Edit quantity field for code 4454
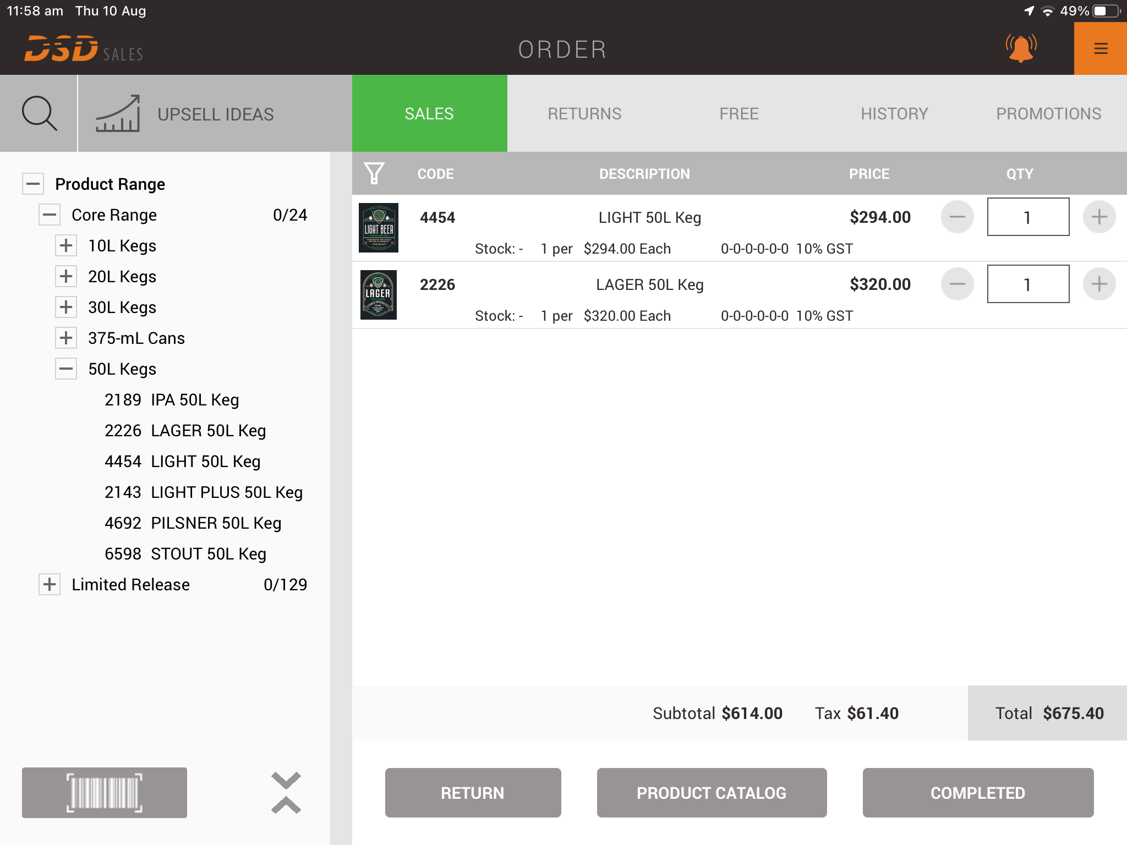The width and height of the screenshot is (1127, 845). pos(1027,217)
